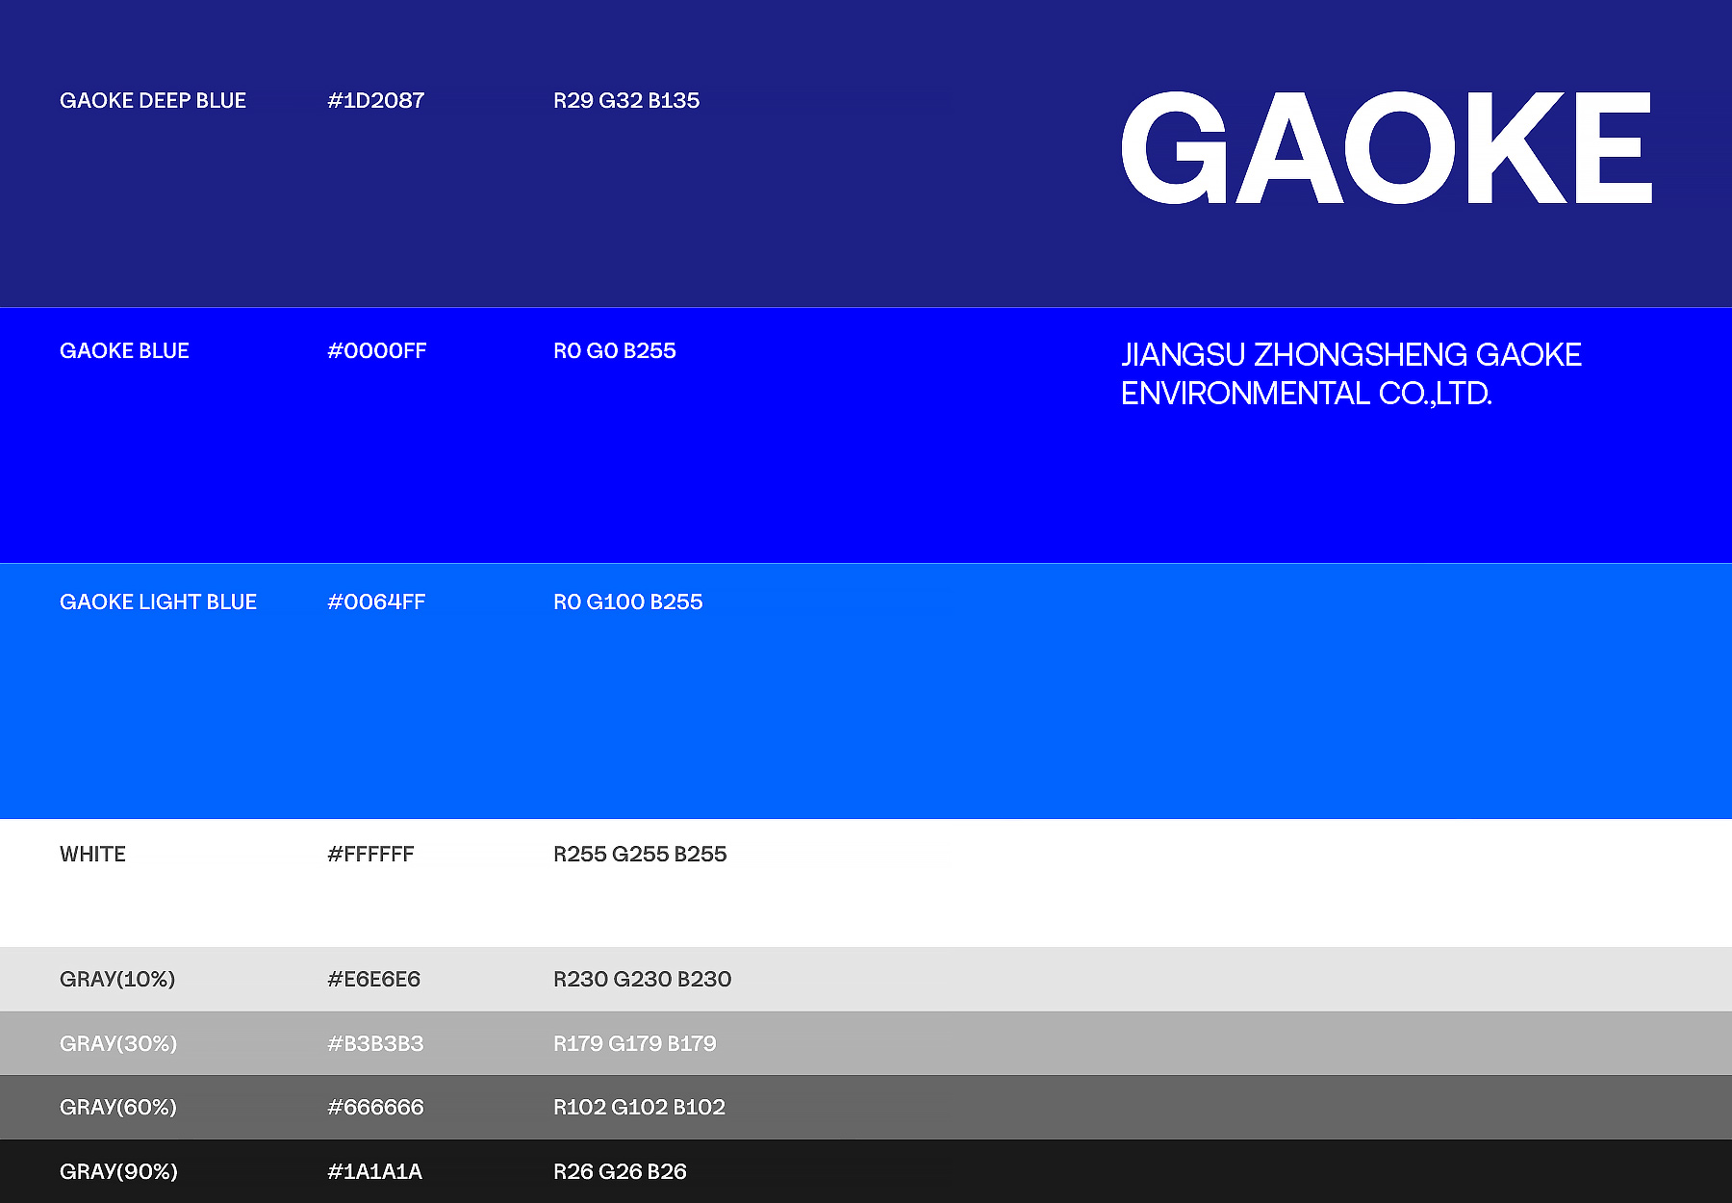
Task: Pick the 30% gray color band
Action: point(866,1043)
